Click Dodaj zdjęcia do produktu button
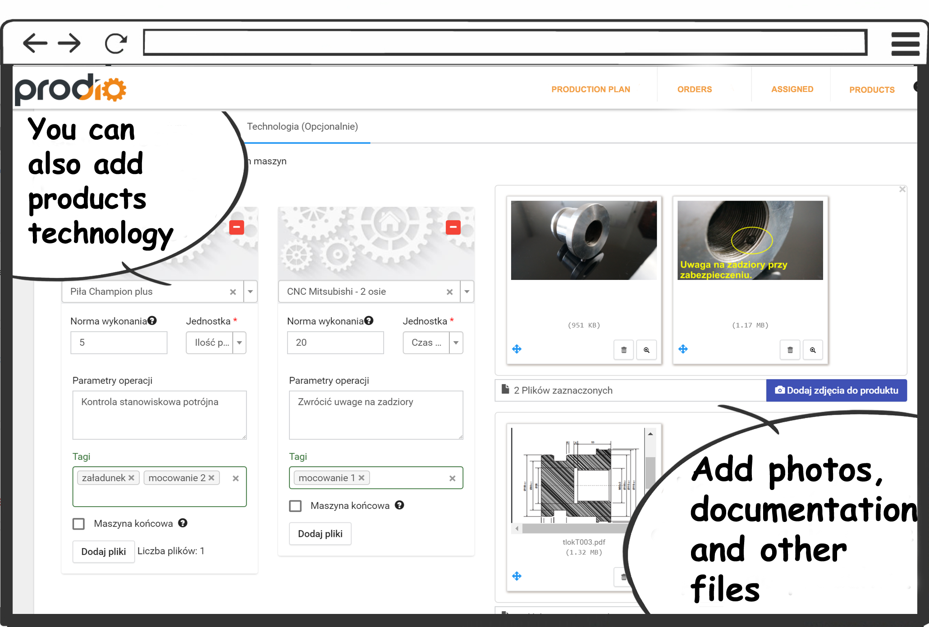The image size is (929, 627). (x=837, y=390)
